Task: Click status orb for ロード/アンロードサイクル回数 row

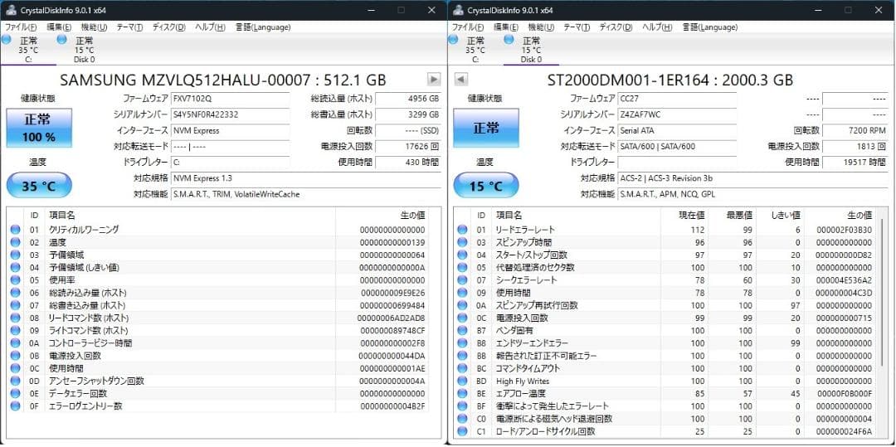Action: coord(462,431)
